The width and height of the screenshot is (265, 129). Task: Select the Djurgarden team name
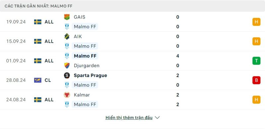(x=86, y=66)
